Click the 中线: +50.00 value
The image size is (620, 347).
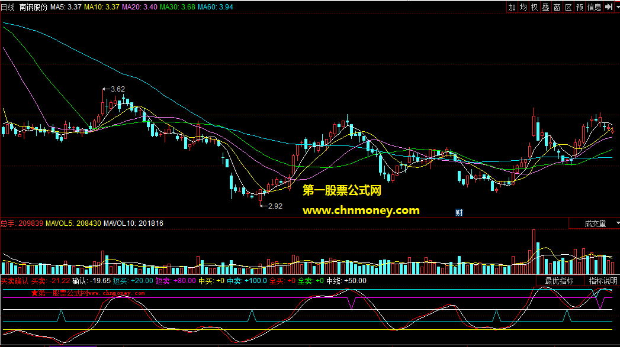[x=346, y=281]
